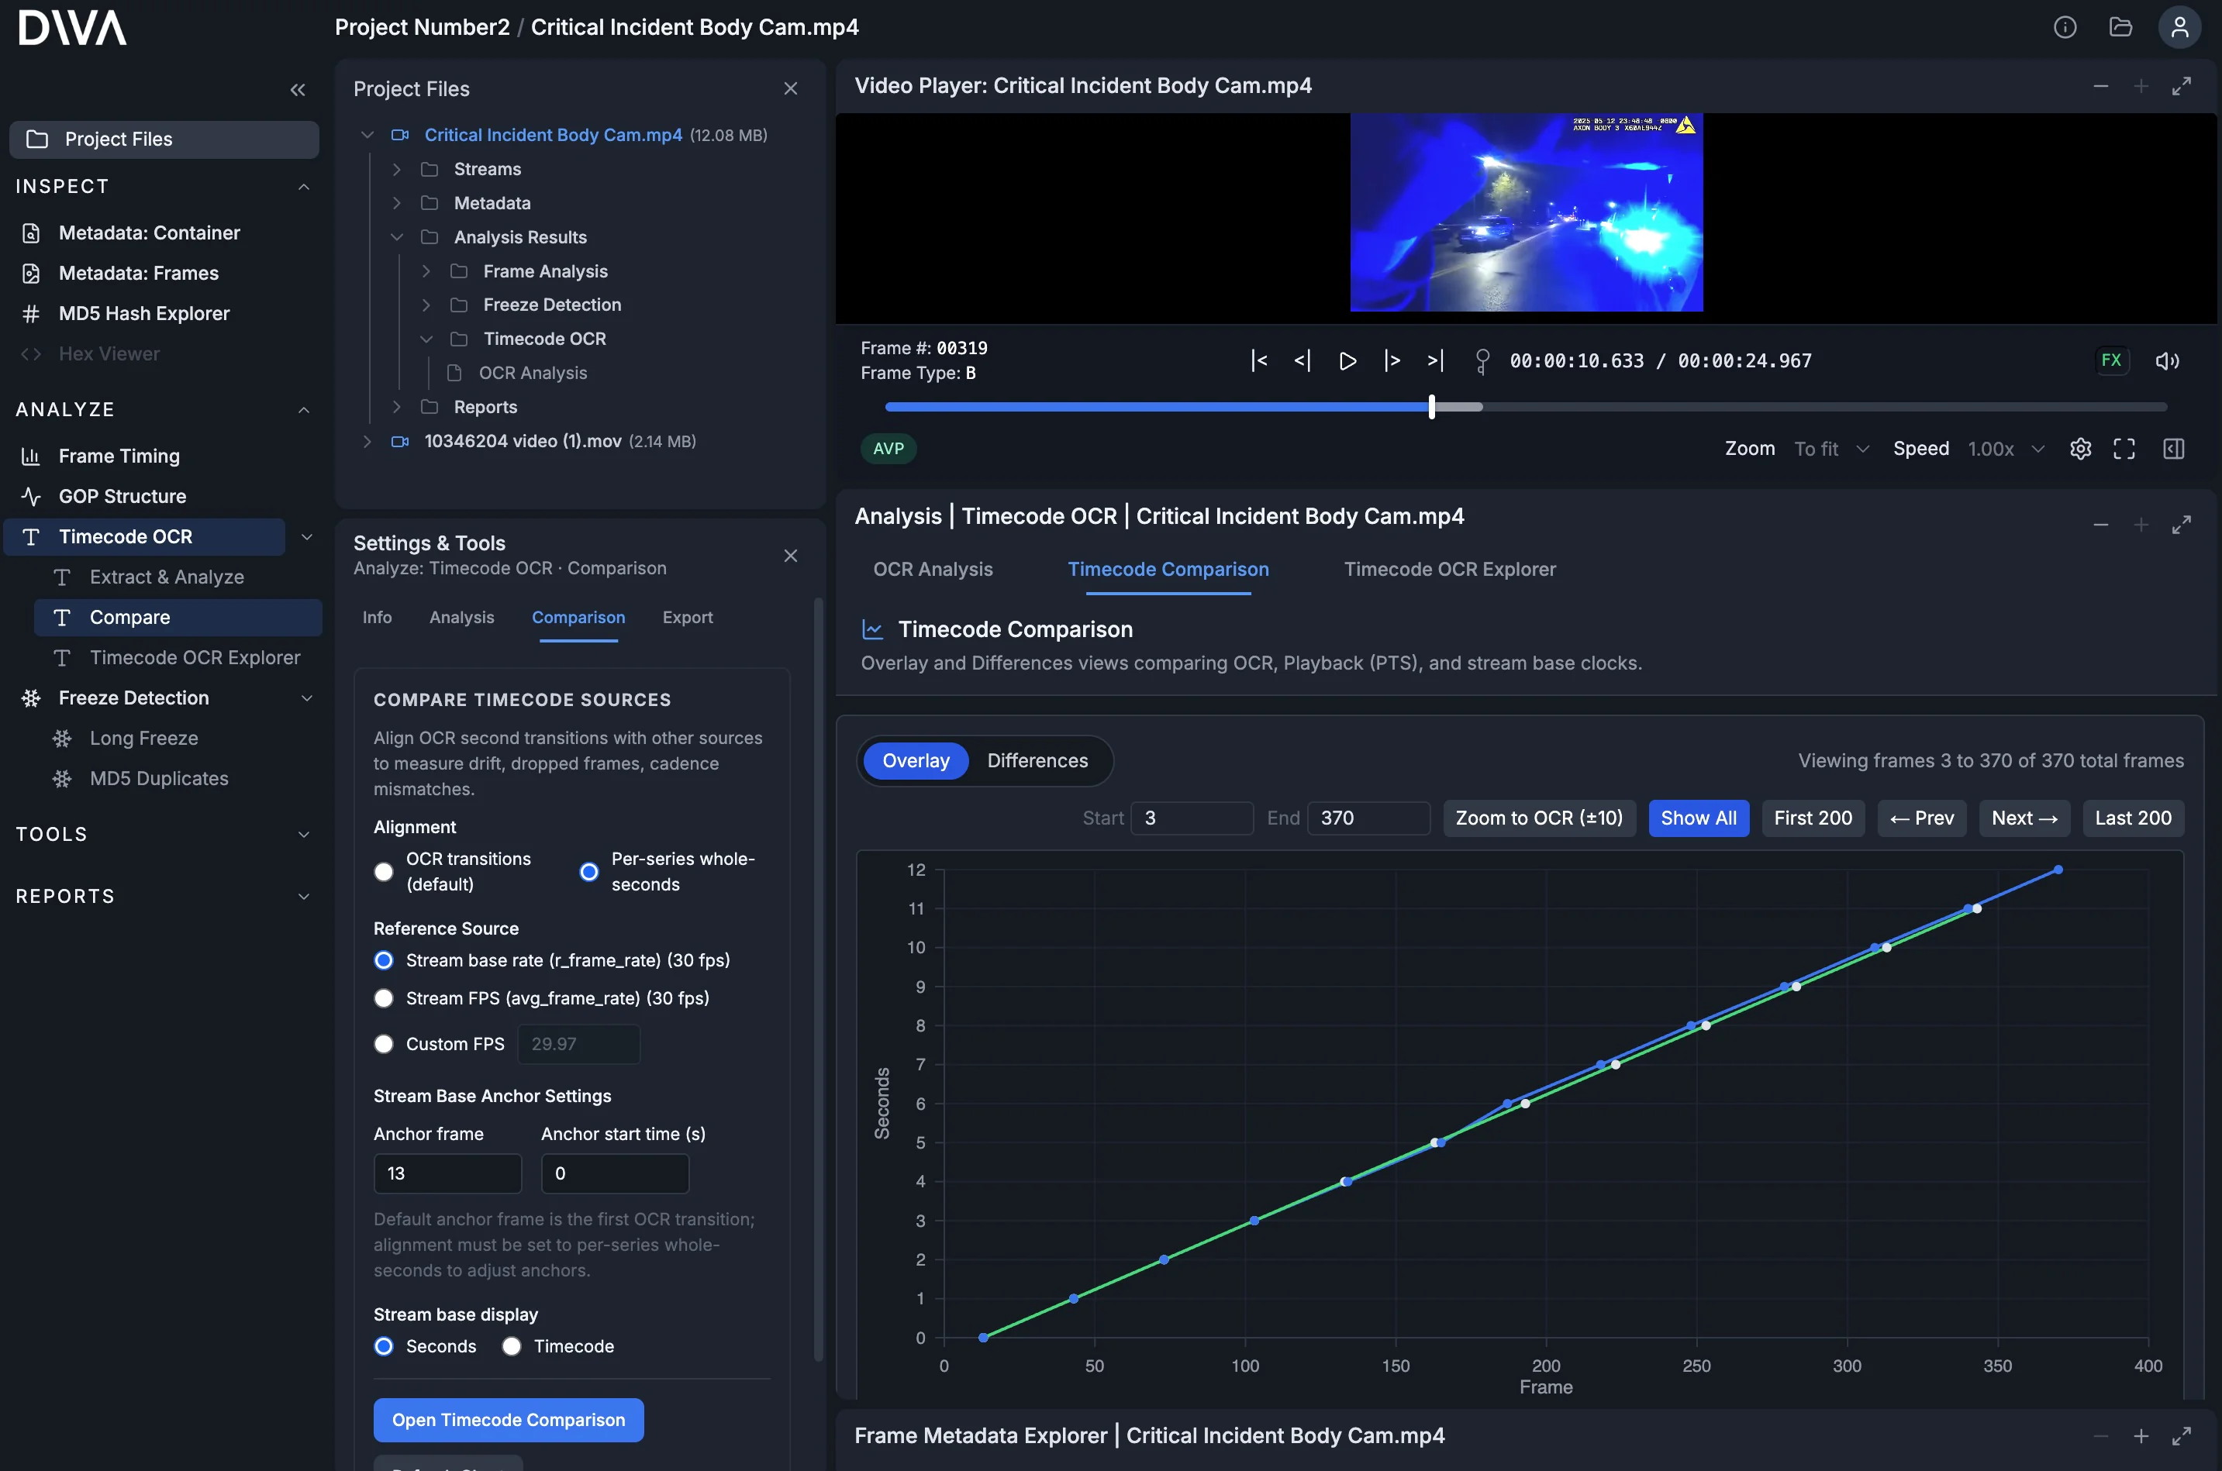Open the Frame Timing analyzer
Viewport: 2222px width, 1471px height.
(x=117, y=456)
